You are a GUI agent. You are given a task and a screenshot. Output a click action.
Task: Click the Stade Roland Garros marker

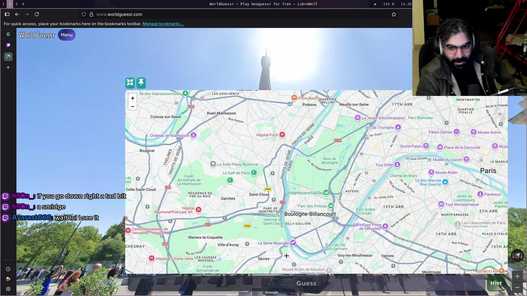pyautogui.click(x=326, y=192)
